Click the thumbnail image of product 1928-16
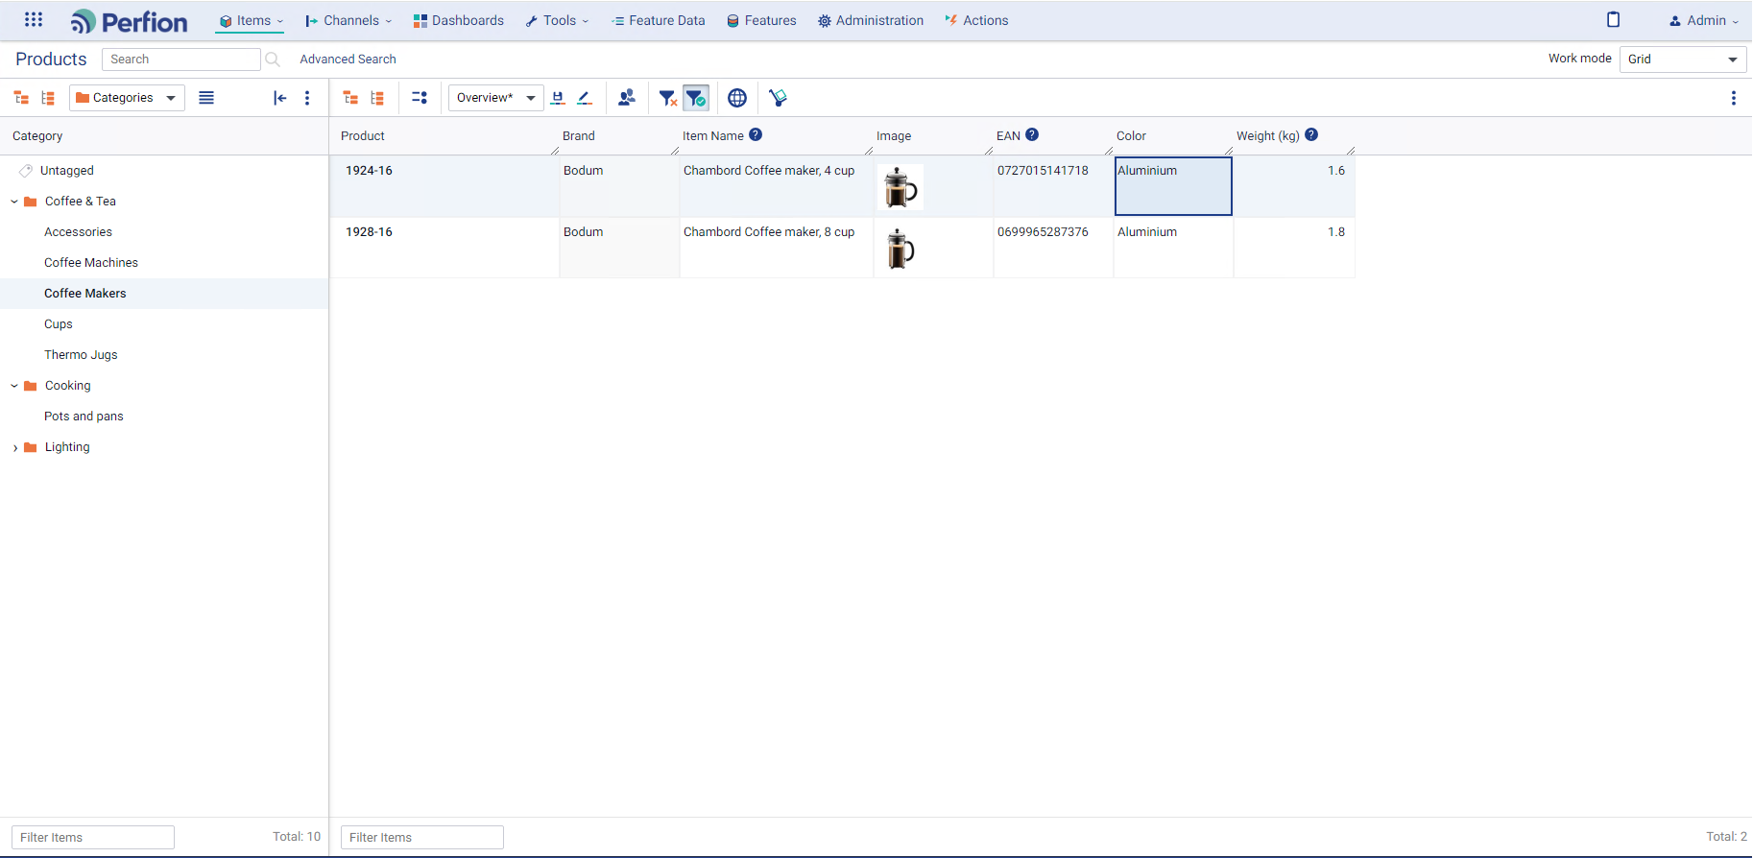 coord(901,249)
